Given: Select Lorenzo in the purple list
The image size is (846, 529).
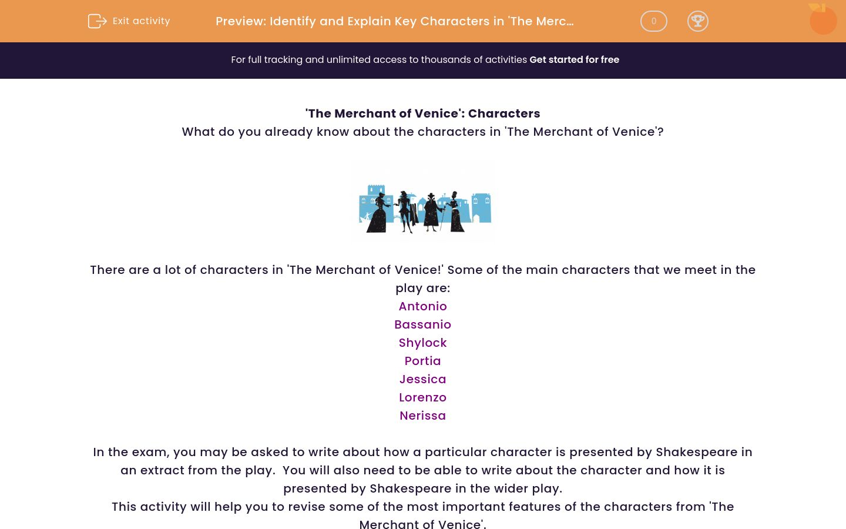Looking at the screenshot, I should tap(423, 397).
